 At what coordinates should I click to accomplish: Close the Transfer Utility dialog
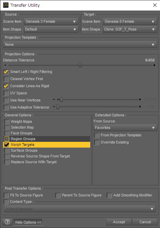(x=155, y=5)
